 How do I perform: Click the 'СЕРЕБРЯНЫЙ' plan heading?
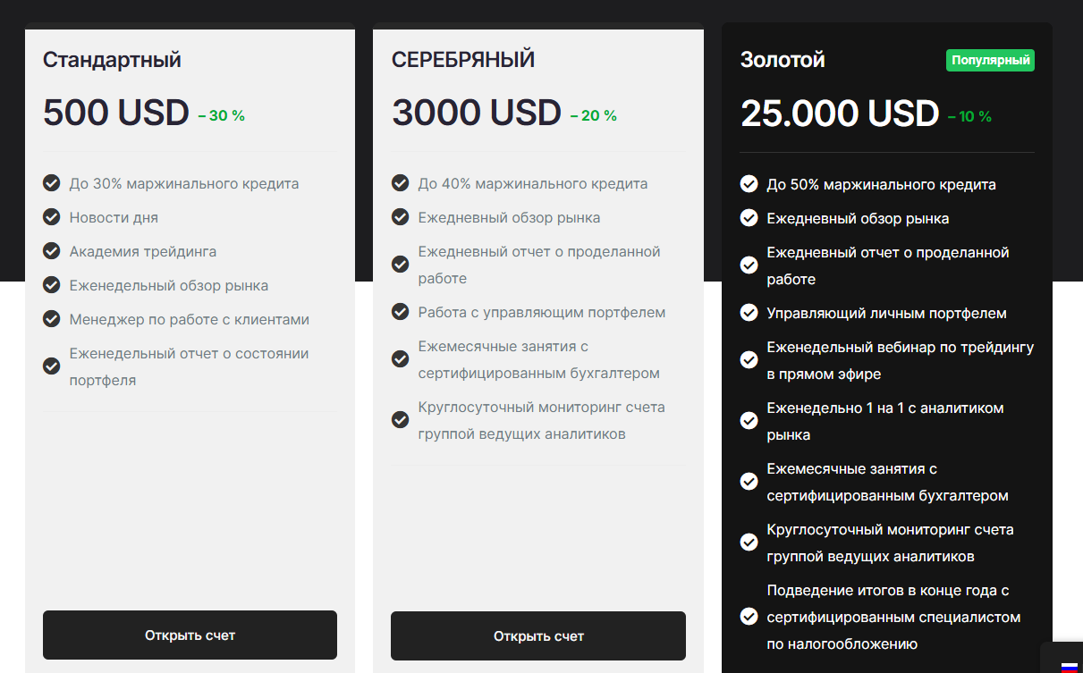coord(462,60)
